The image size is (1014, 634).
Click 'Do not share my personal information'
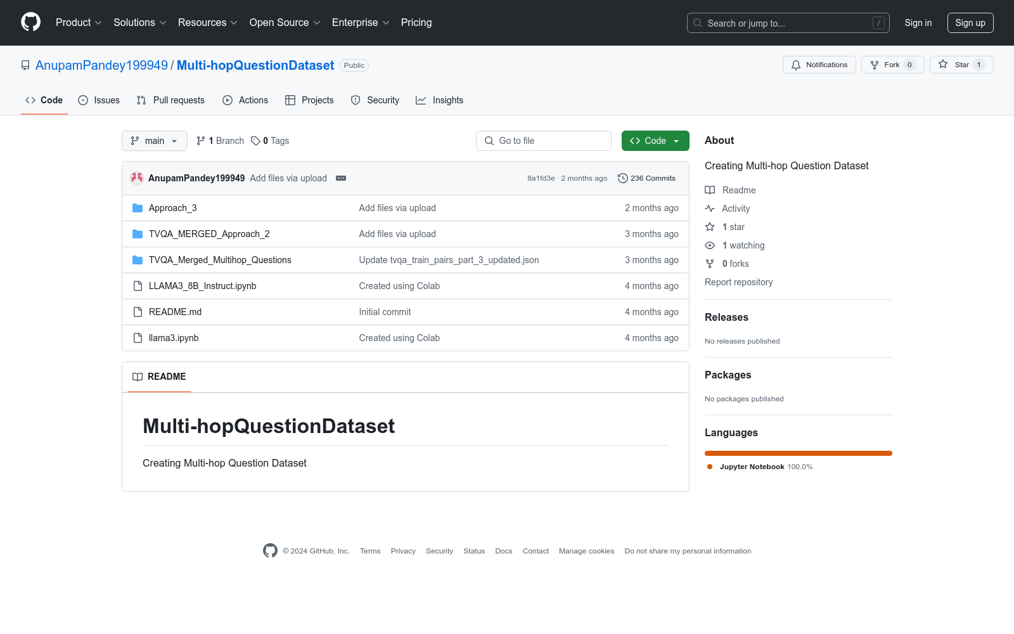coord(688,551)
